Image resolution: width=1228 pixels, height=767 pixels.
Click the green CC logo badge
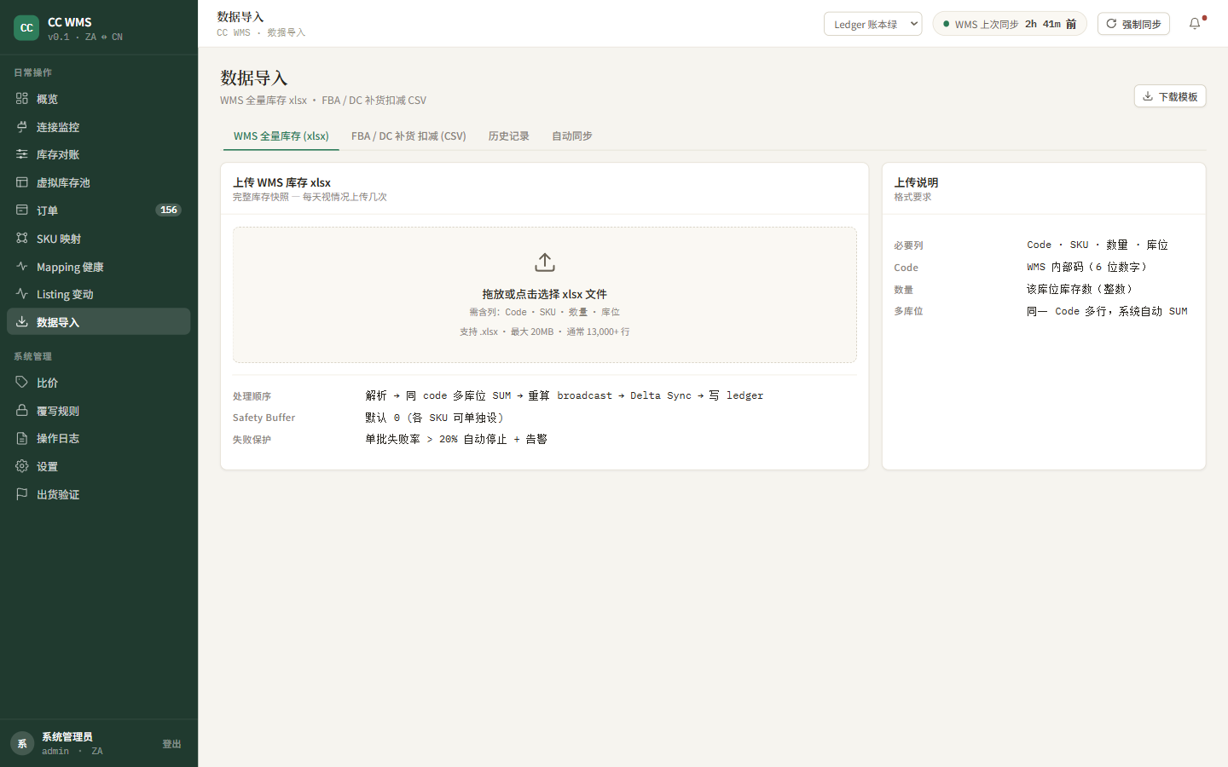pyautogui.click(x=26, y=28)
